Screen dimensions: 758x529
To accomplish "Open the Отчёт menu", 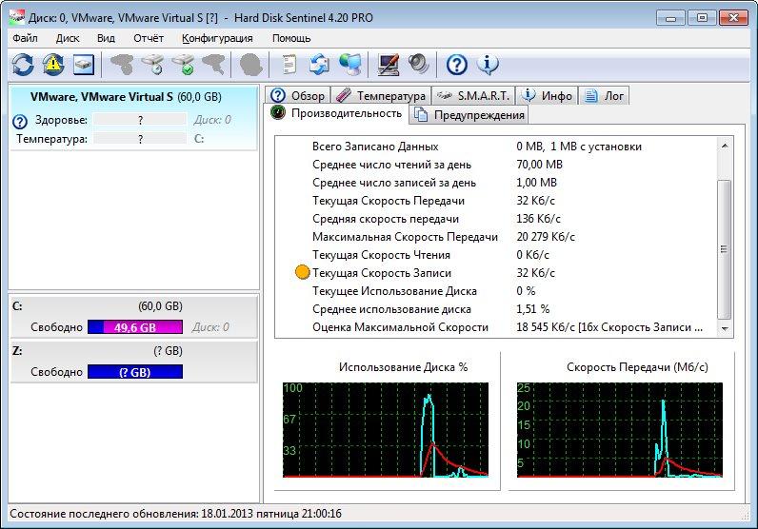I will (149, 38).
